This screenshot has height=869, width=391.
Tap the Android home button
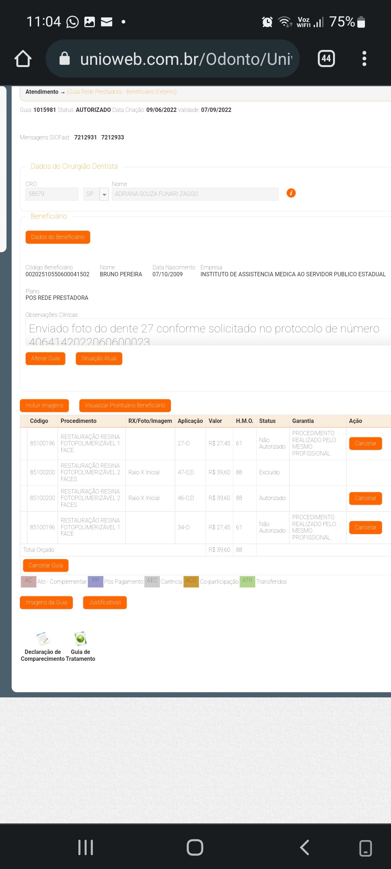click(x=195, y=848)
